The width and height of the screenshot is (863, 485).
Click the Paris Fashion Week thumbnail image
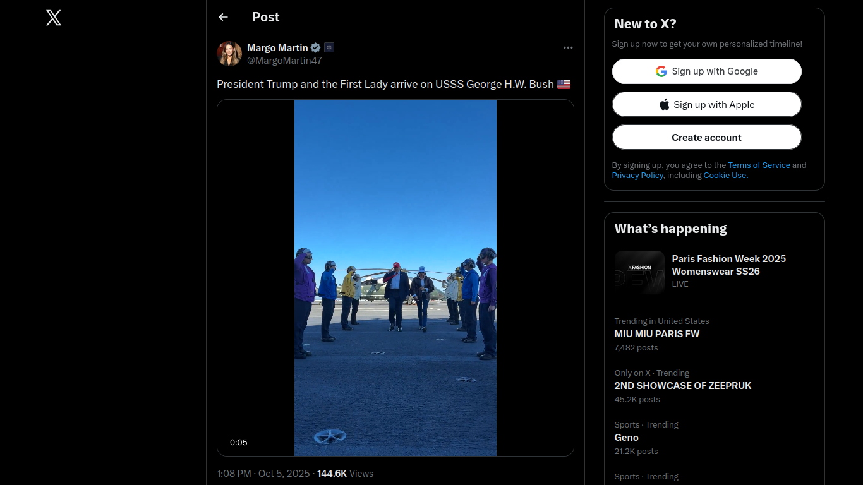pos(639,272)
